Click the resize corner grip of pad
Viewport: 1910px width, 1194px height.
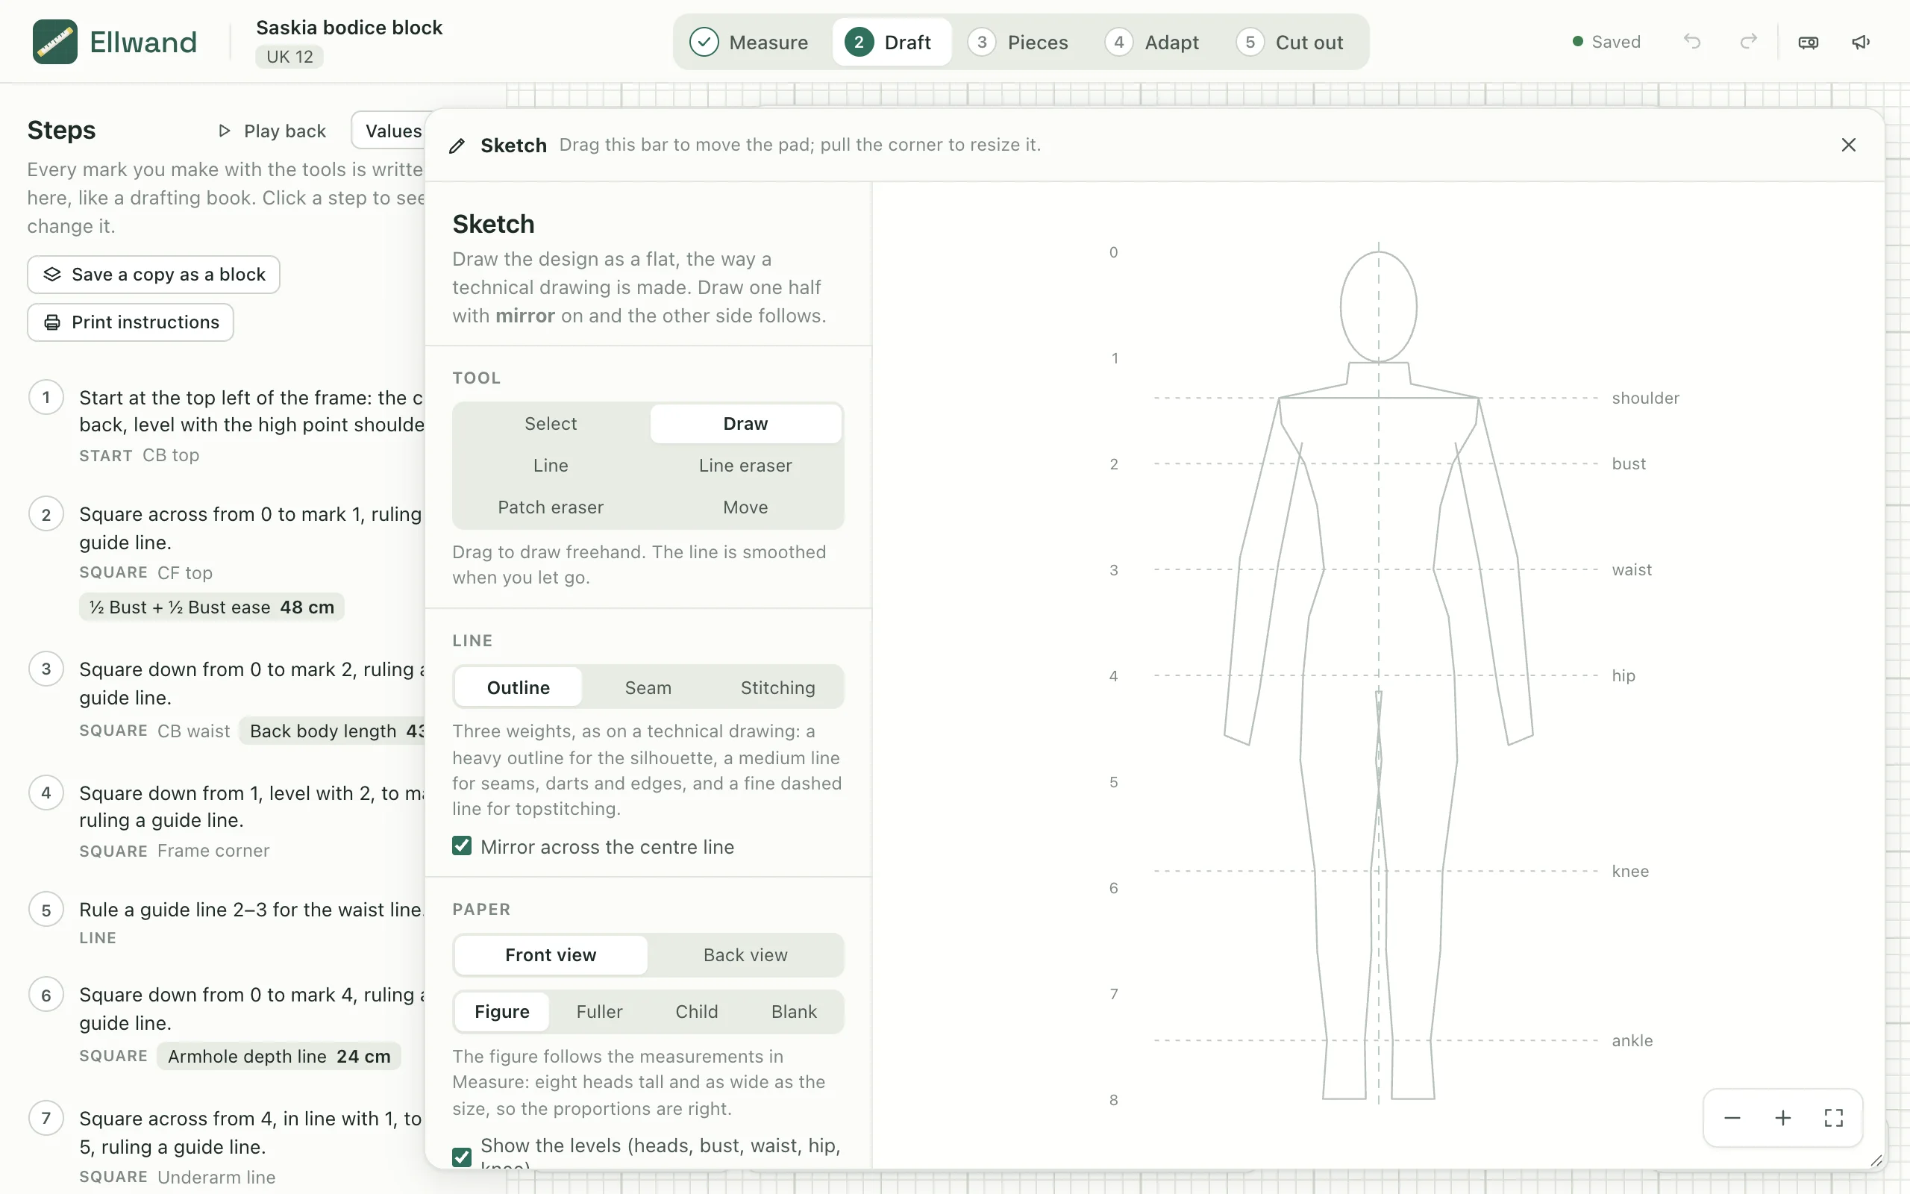[x=1876, y=1160]
